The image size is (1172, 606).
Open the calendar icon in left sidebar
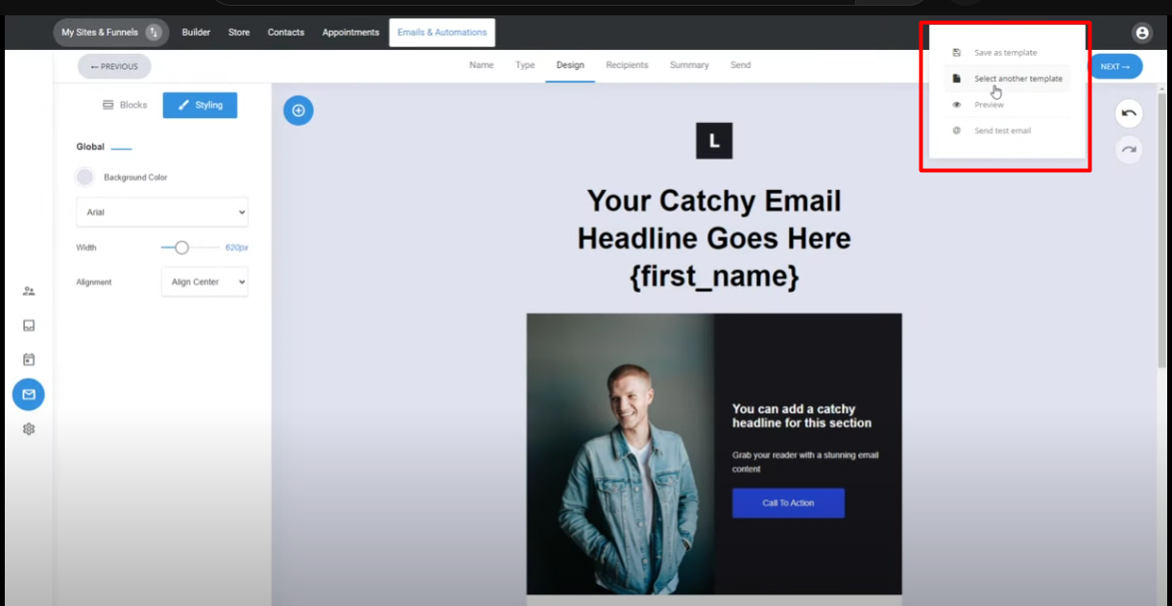click(x=29, y=360)
